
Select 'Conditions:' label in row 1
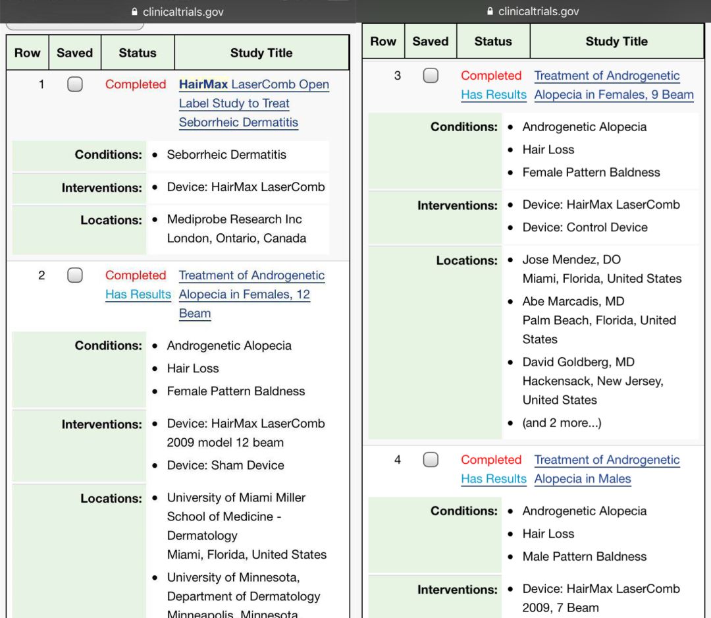click(x=109, y=155)
